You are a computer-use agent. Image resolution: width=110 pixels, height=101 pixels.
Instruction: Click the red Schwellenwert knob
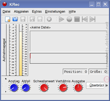(44, 88)
